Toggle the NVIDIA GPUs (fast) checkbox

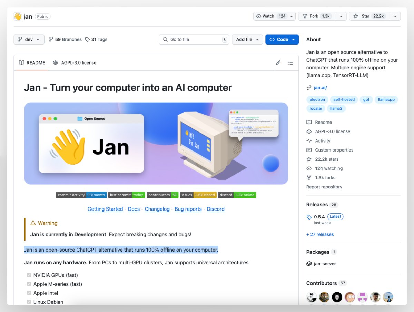(29, 275)
